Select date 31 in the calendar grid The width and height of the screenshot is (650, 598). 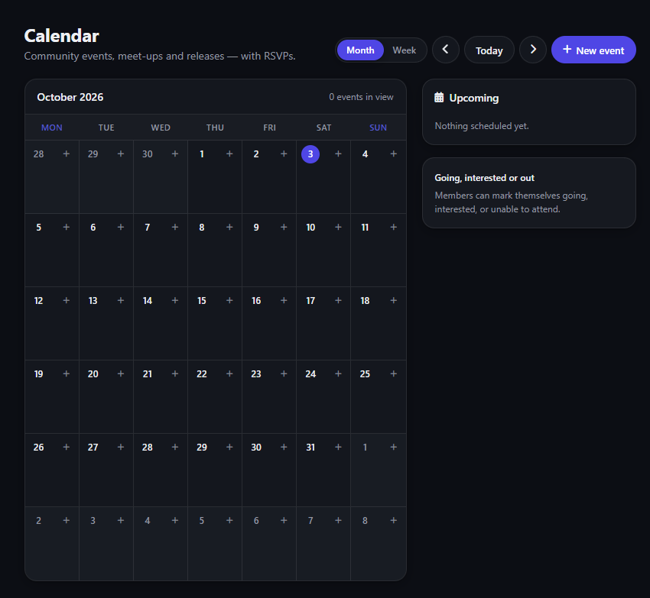click(310, 448)
